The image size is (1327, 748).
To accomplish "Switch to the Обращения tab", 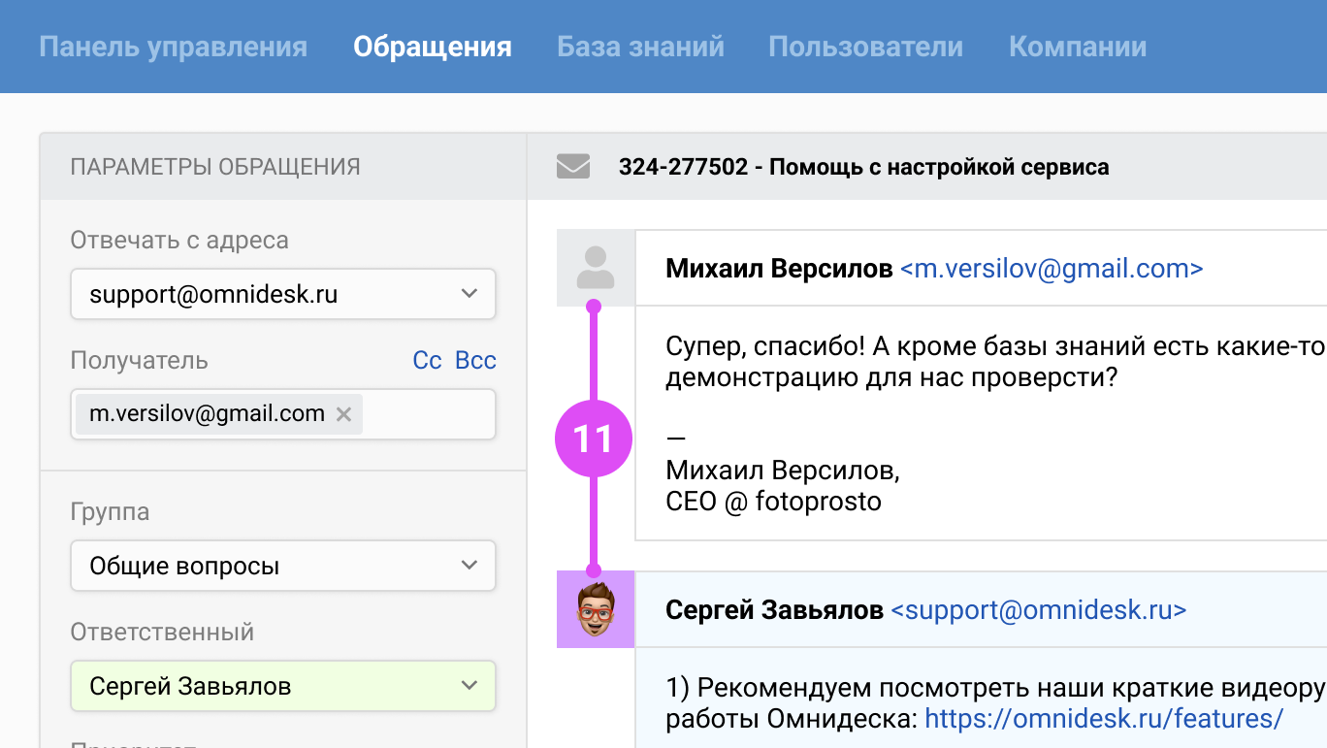I will [x=432, y=47].
